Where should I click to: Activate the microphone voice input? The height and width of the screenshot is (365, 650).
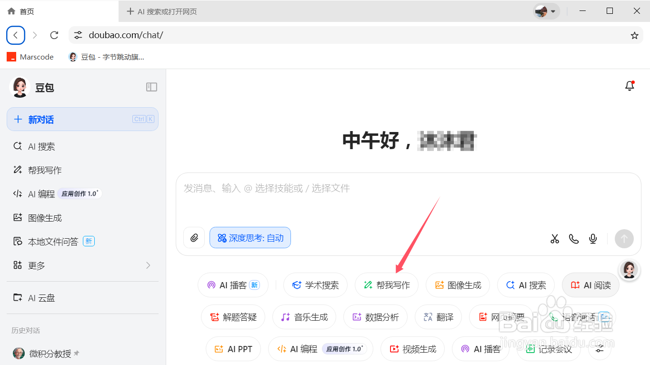pos(593,239)
